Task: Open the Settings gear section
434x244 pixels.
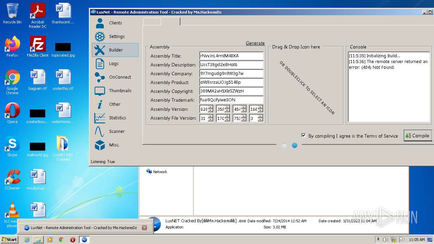Action: (x=115, y=37)
